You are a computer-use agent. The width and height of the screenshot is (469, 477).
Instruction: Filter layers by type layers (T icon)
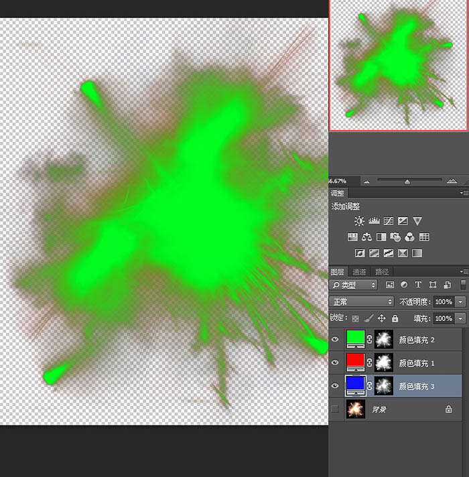tap(419, 285)
